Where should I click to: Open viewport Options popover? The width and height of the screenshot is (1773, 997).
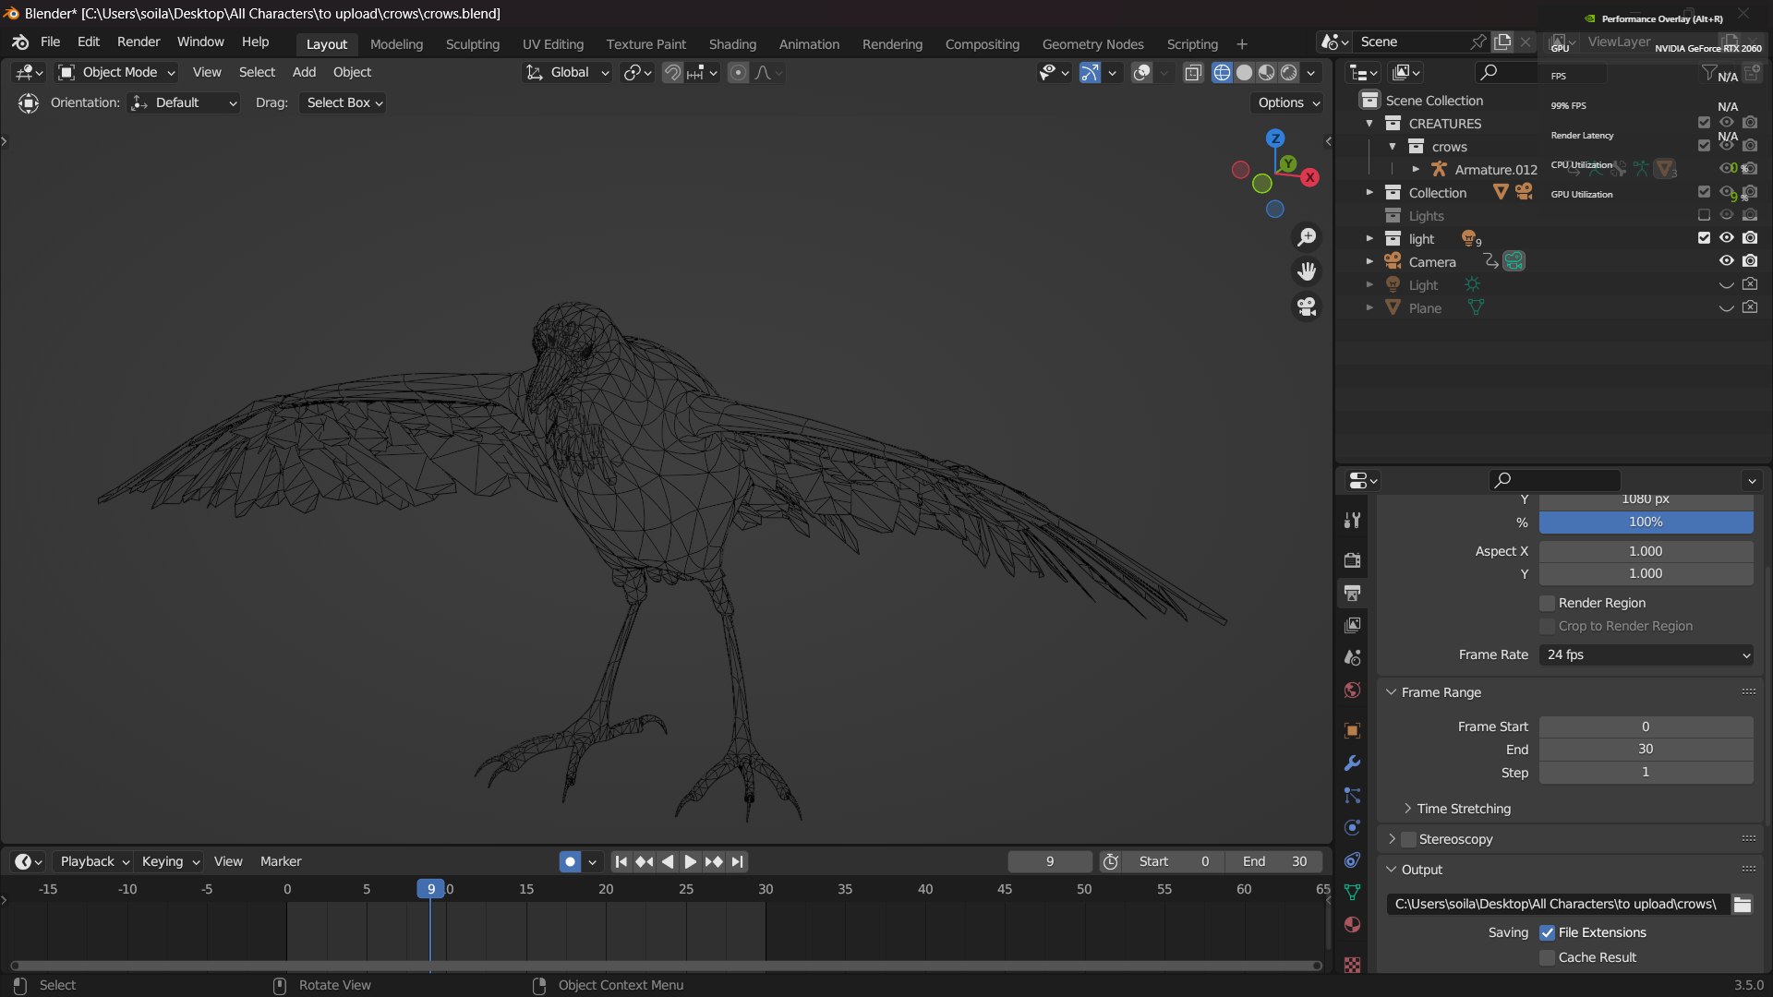(x=1289, y=103)
